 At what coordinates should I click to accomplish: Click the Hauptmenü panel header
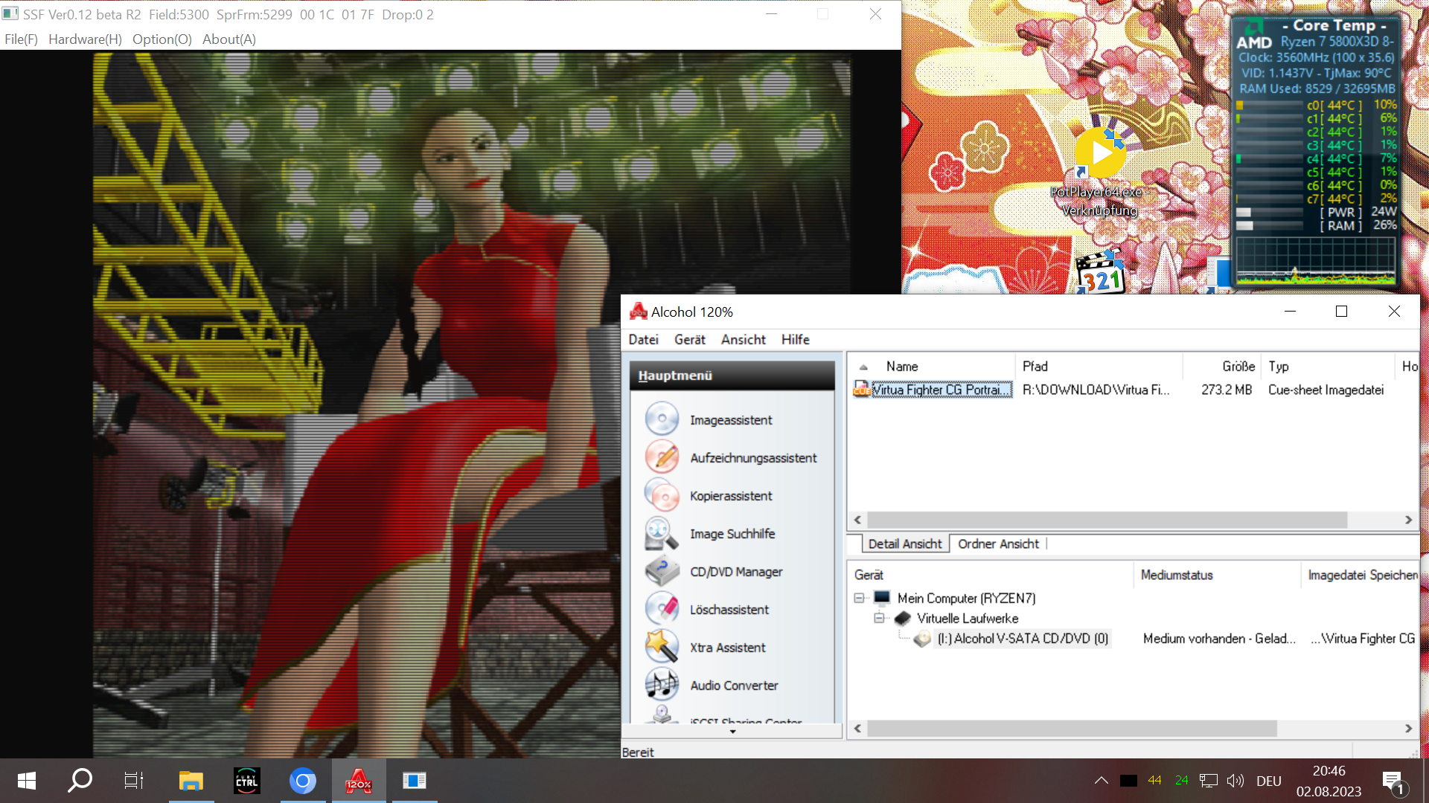tap(732, 375)
